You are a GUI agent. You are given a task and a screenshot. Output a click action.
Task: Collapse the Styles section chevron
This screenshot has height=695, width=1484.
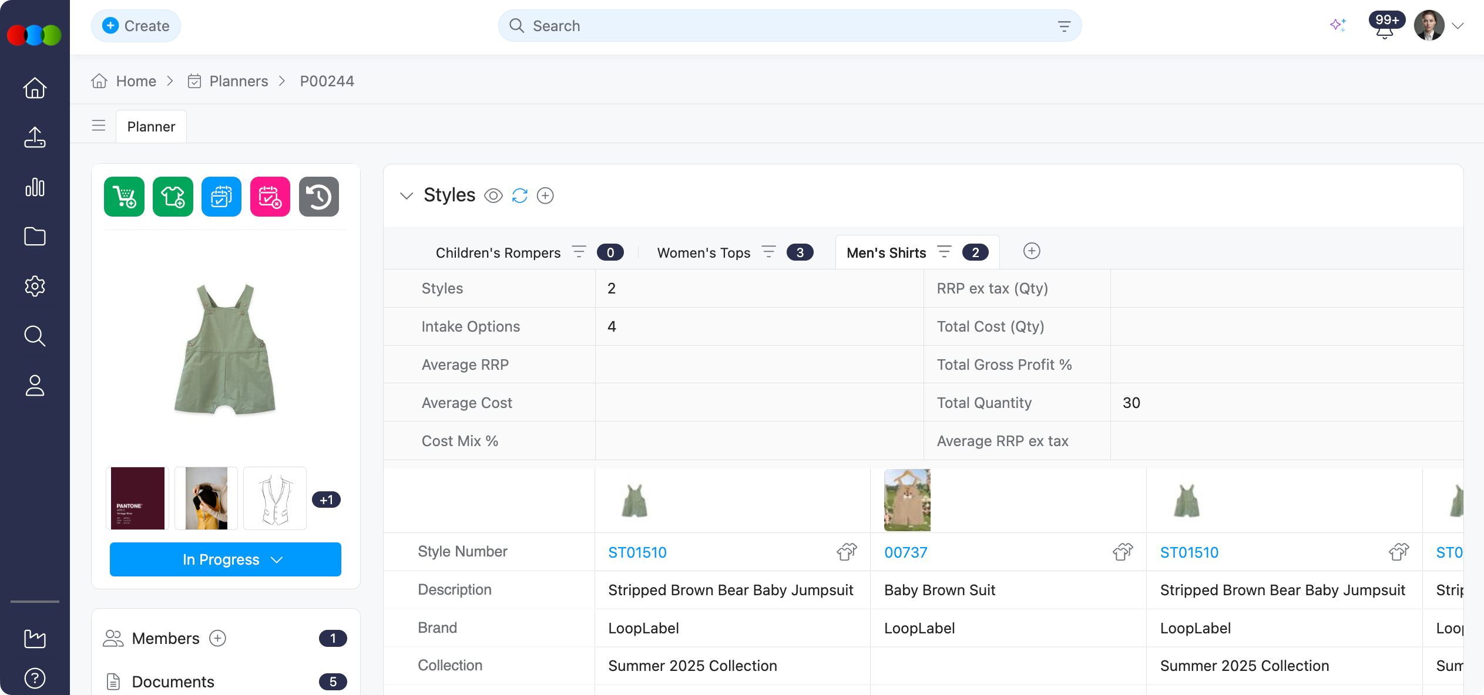[407, 196]
